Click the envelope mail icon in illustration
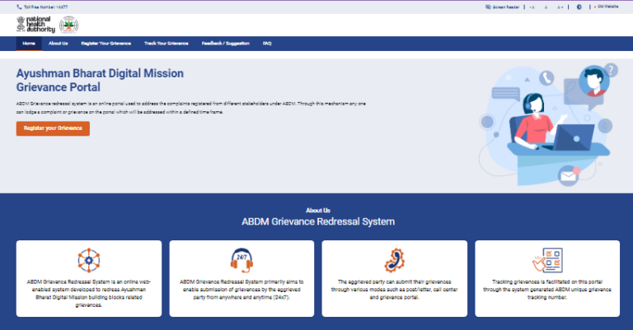Viewport: 633px width, 330px height. 568,175
